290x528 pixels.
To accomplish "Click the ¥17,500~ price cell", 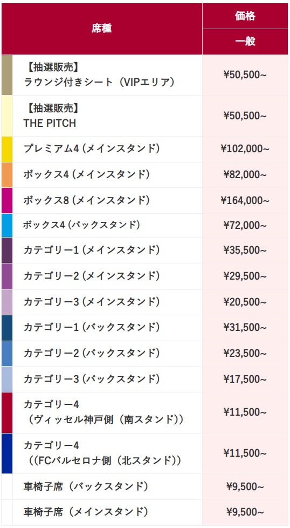I will (x=245, y=380).
